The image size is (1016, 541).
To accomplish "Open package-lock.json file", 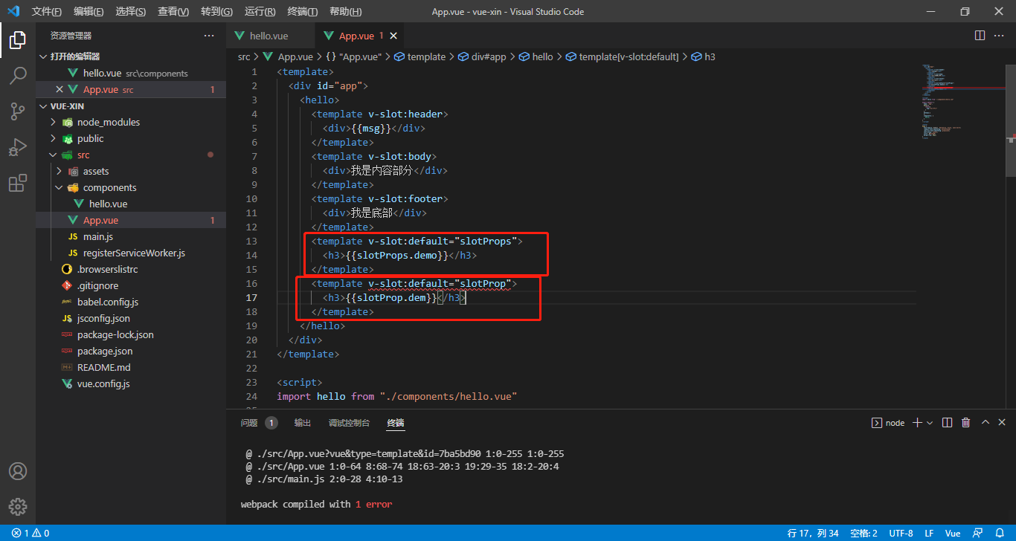I will tap(131, 334).
